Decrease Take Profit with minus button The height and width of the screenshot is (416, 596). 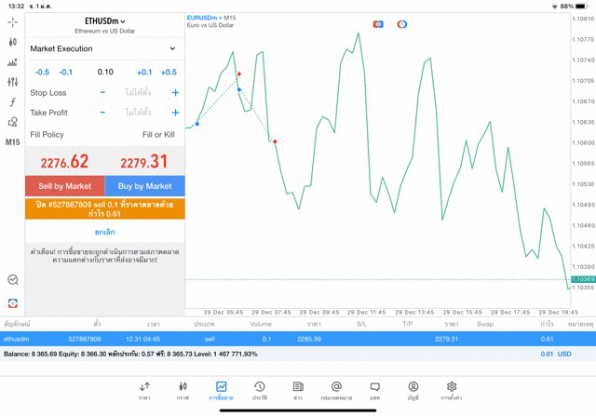click(103, 113)
